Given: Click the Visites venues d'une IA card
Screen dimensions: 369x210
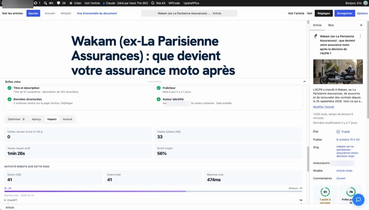Looking at the screenshot, I should coord(78,135).
